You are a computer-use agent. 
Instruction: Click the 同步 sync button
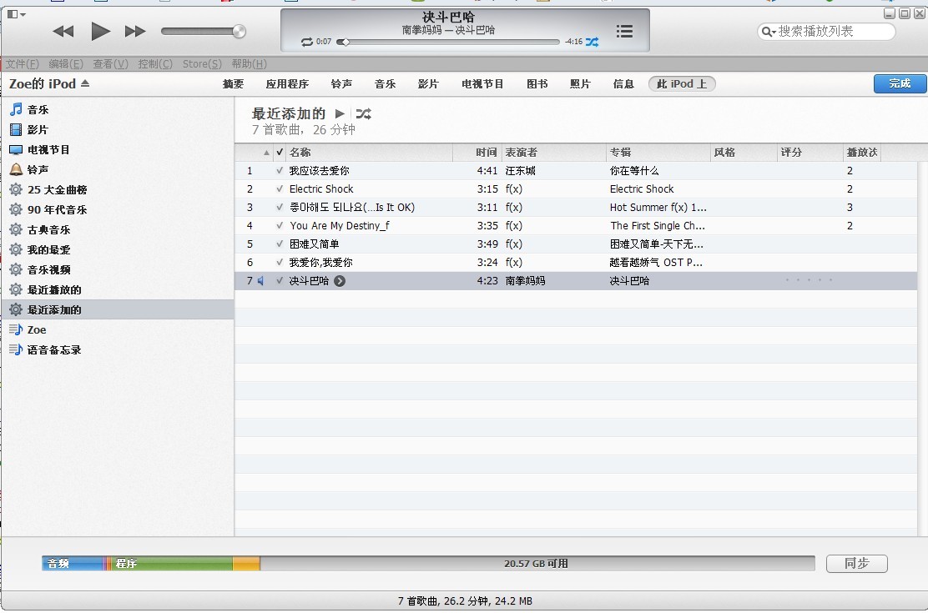(x=856, y=563)
